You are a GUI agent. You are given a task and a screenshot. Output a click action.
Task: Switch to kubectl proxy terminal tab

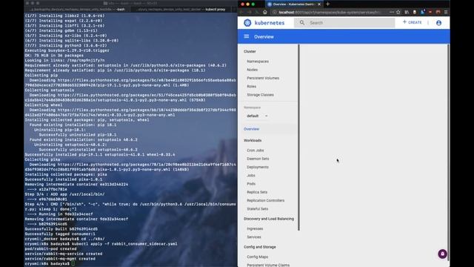pyautogui.click(x=181, y=10)
